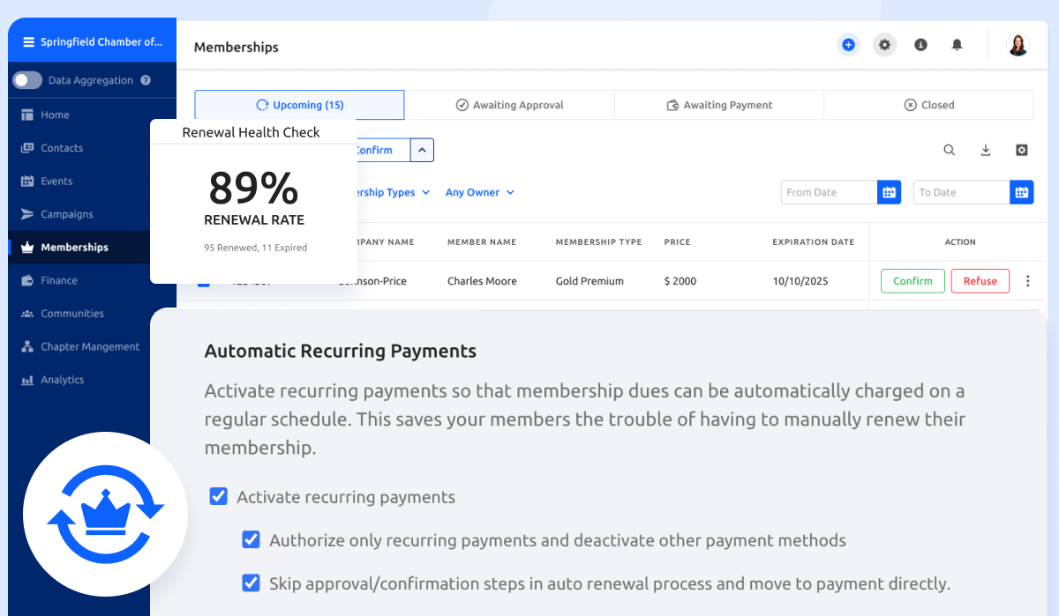
Task: Refuse the Gold Premium renewal
Action: click(980, 281)
